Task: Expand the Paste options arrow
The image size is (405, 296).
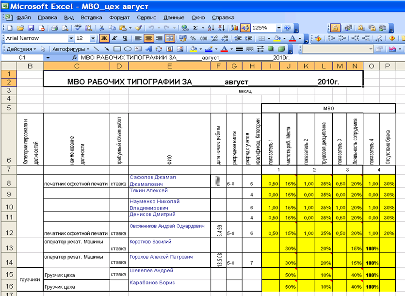Action: 130,28
